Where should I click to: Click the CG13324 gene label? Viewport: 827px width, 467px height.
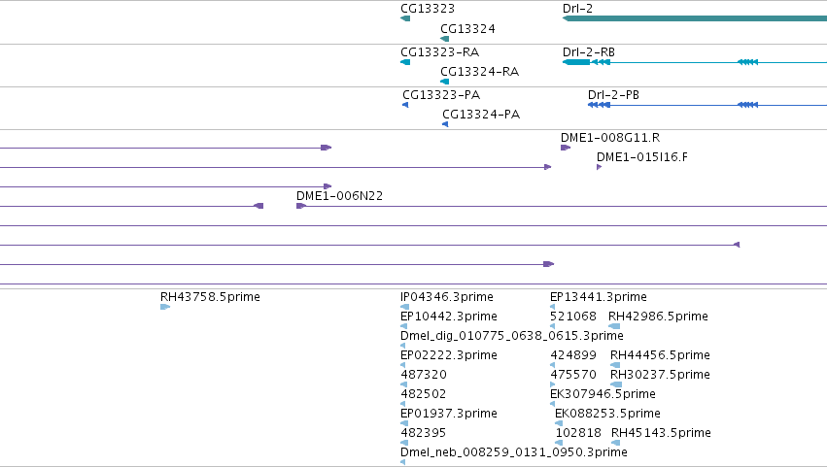pyautogui.click(x=467, y=29)
